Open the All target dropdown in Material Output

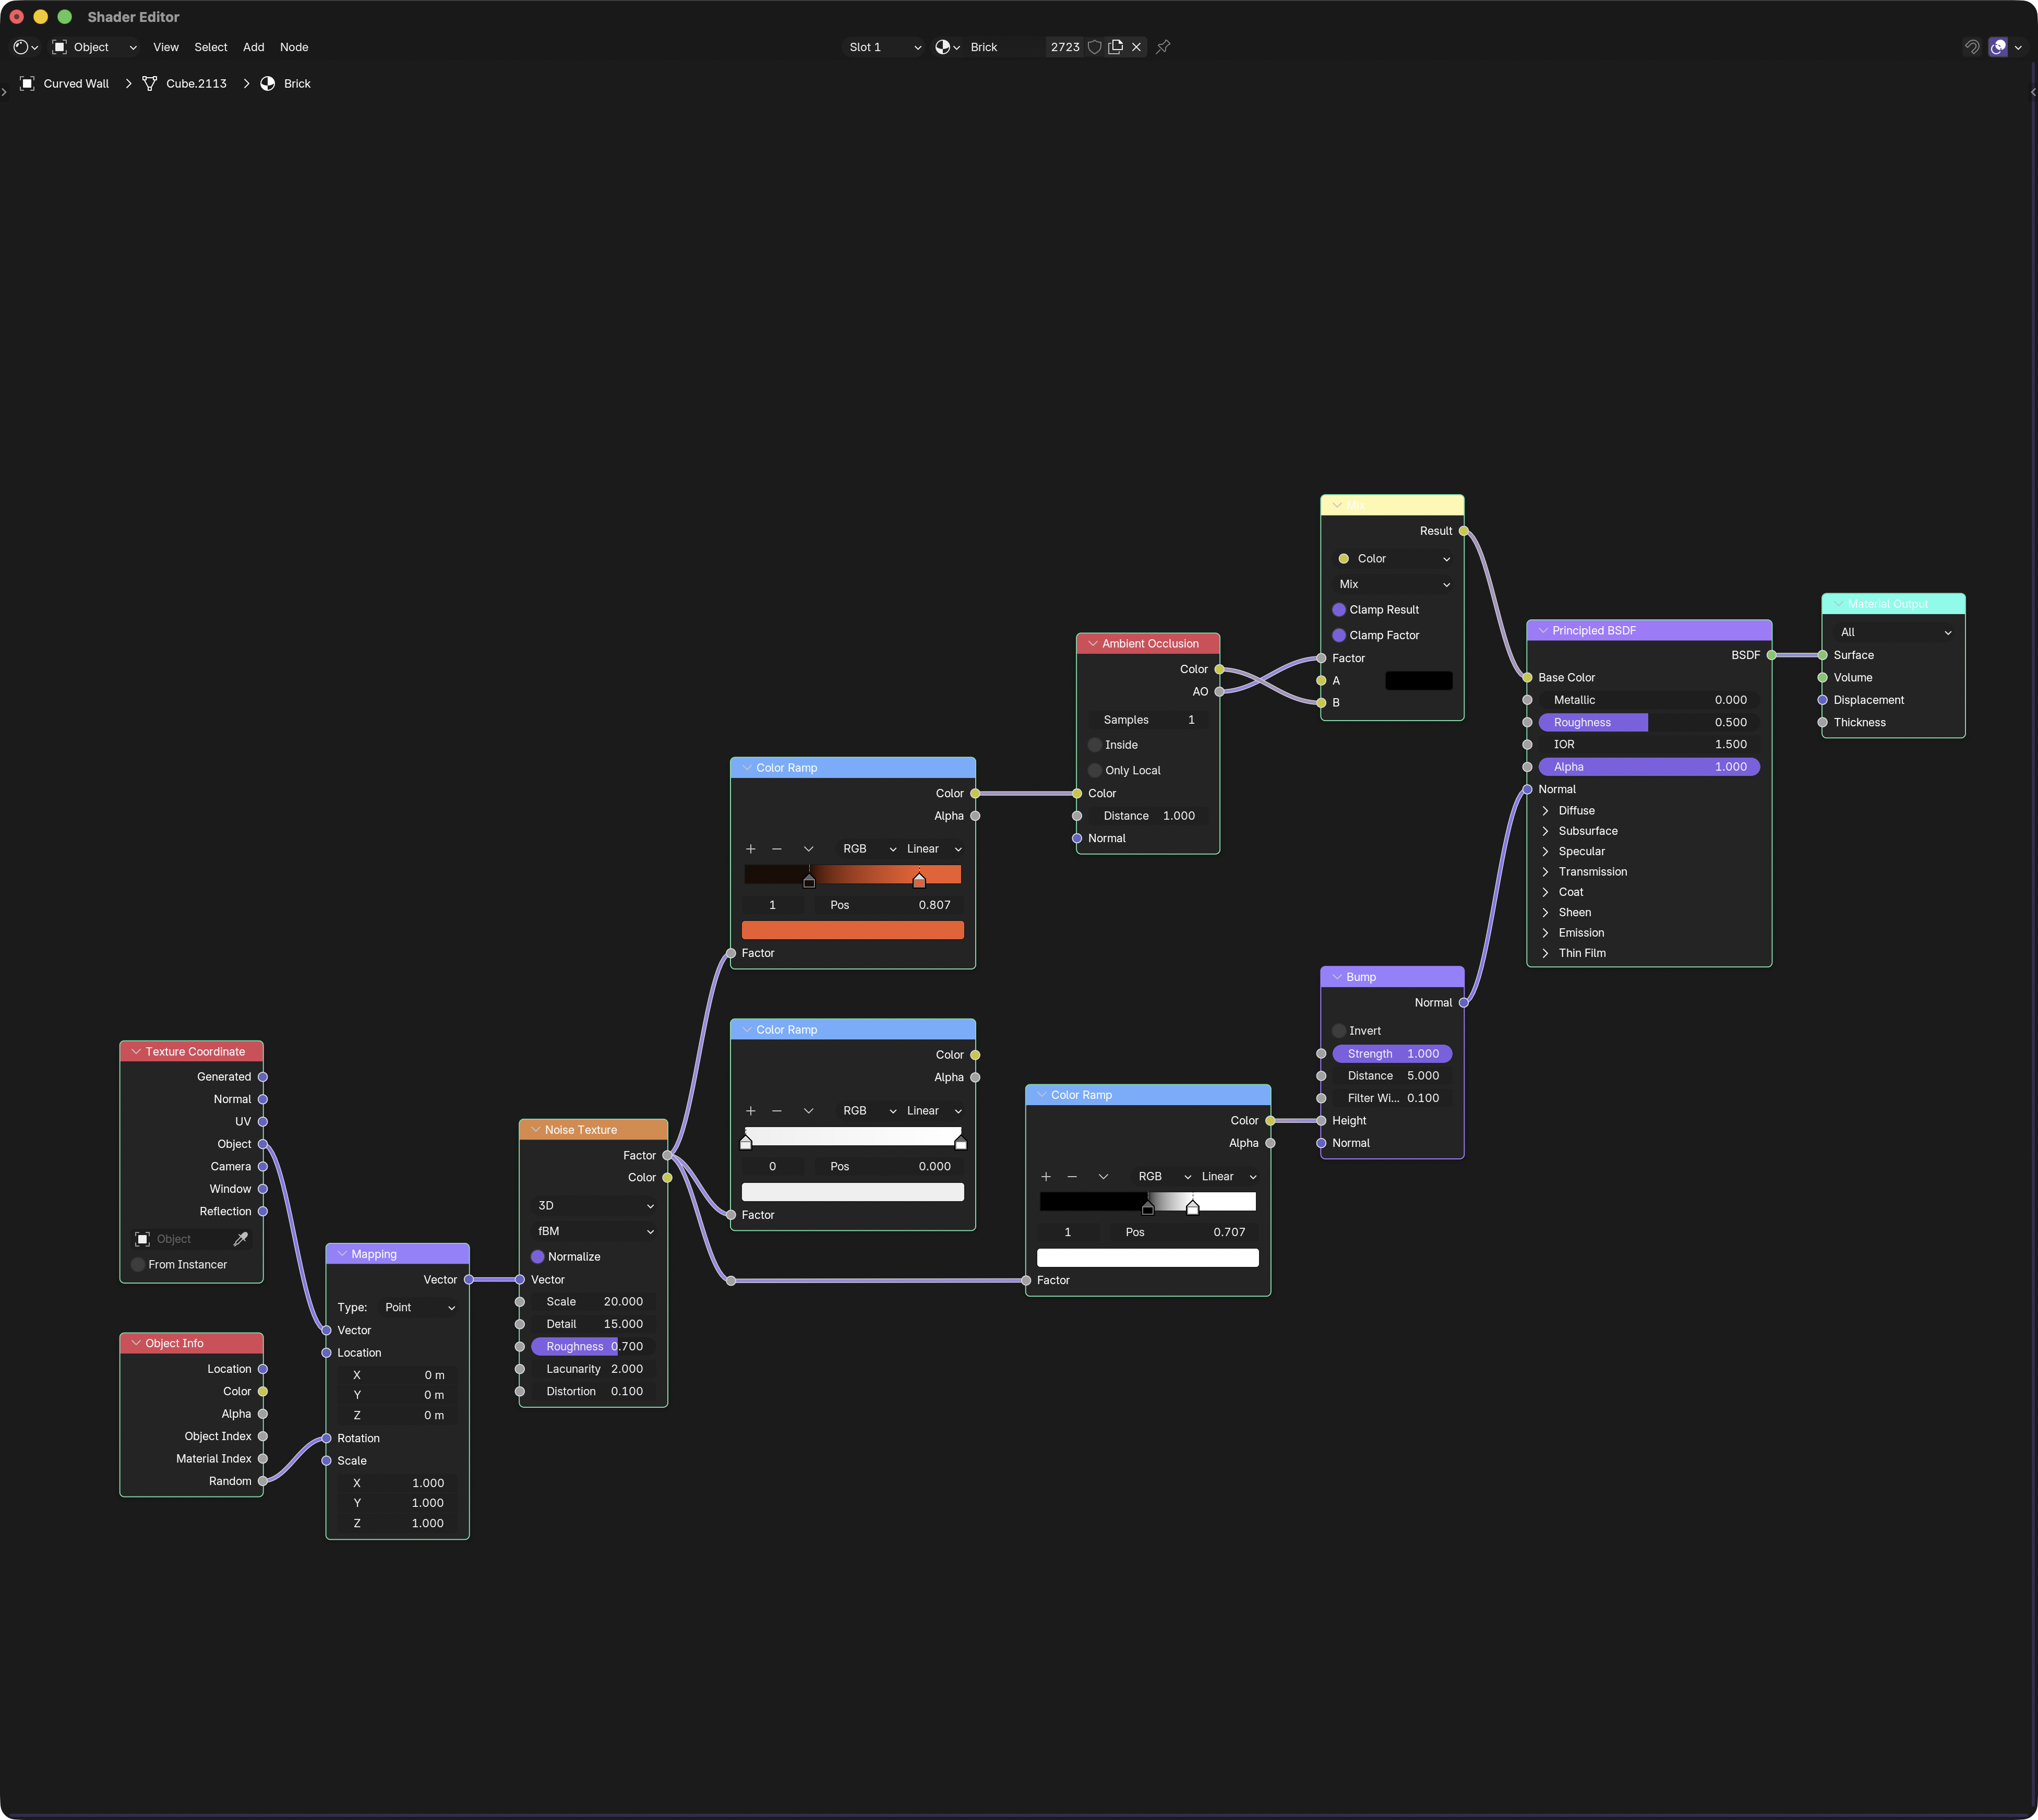click(x=1894, y=633)
